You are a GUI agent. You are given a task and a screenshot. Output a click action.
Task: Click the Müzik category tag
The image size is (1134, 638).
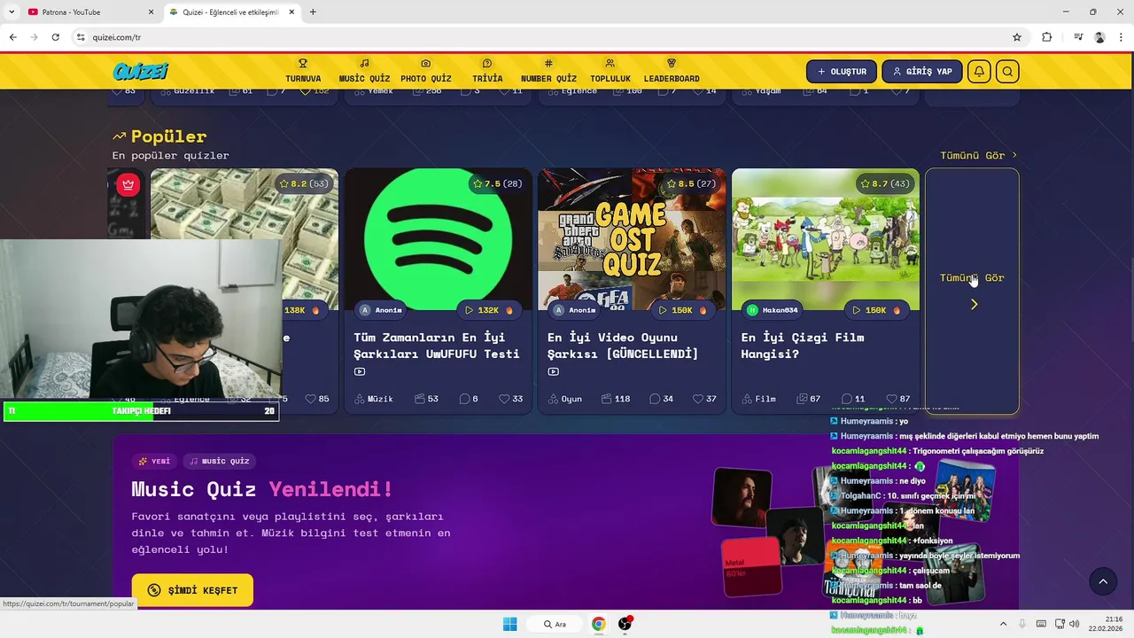coord(374,399)
